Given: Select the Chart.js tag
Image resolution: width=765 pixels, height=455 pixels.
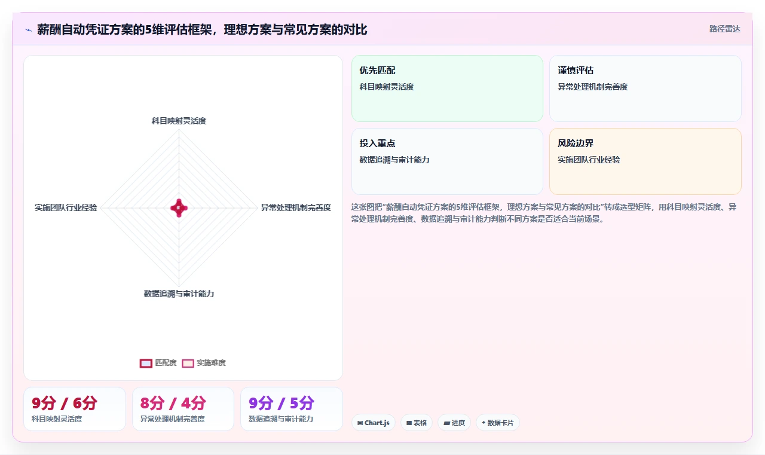Looking at the screenshot, I should [x=373, y=423].
